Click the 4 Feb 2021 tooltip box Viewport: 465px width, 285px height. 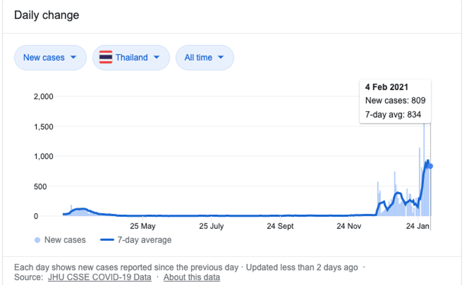[x=395, y=101]
